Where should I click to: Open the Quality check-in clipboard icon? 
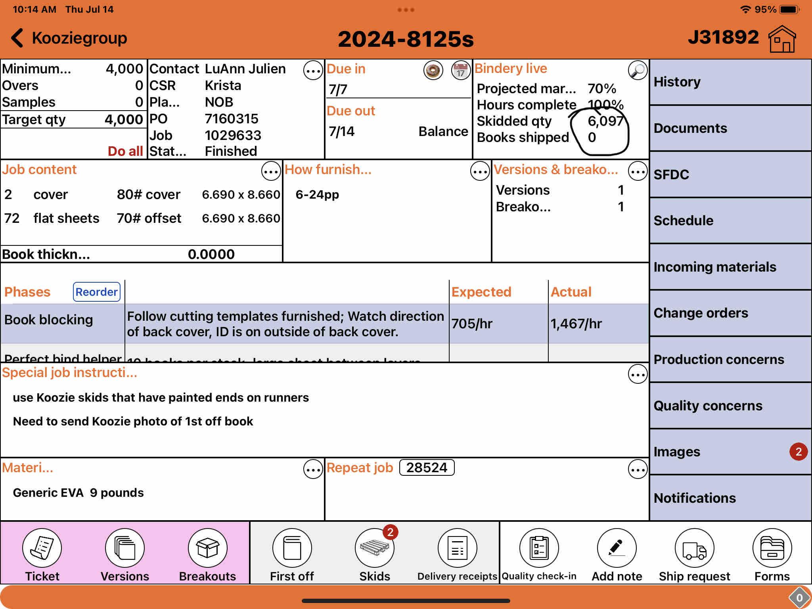click(x=539, y=548)
